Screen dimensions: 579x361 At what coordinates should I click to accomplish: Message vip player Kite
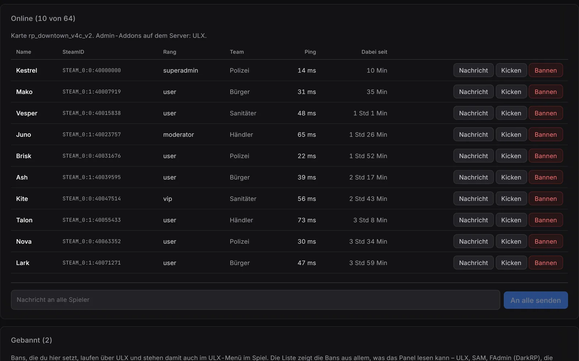(x=473, y=199)
